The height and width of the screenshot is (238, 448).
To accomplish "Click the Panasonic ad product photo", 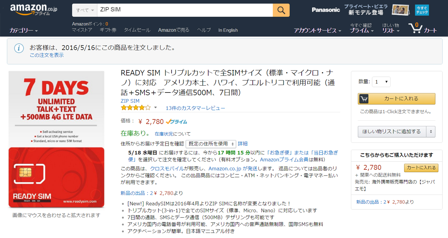I will coord(401,10).
